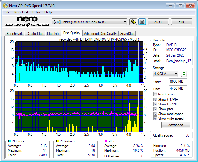Open the options wrench icon
This screenshot has height=162, width=198.
click(x=133, y=22)
